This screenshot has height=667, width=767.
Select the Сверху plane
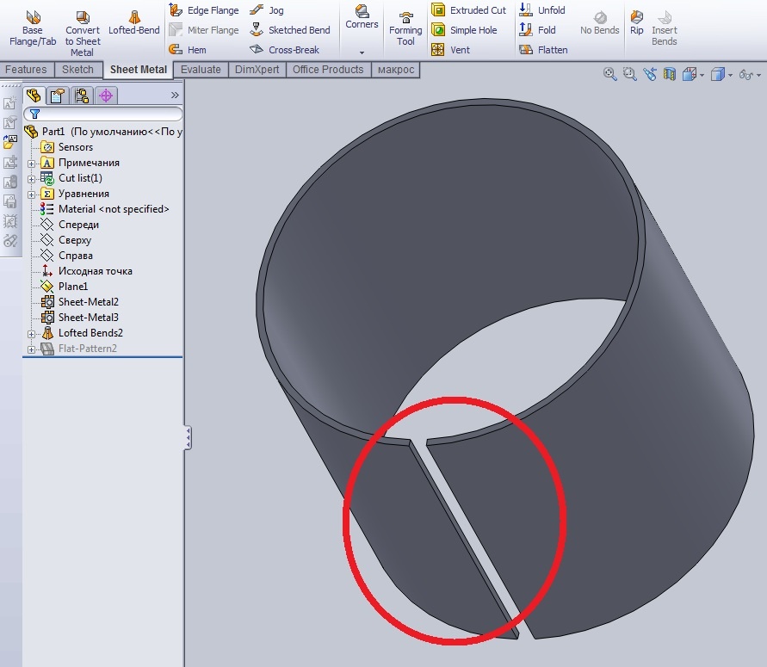coord(65,240)
